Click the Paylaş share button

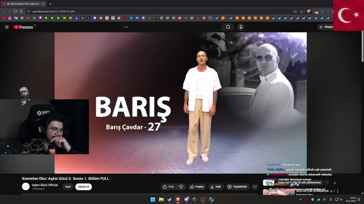(197, 187)
